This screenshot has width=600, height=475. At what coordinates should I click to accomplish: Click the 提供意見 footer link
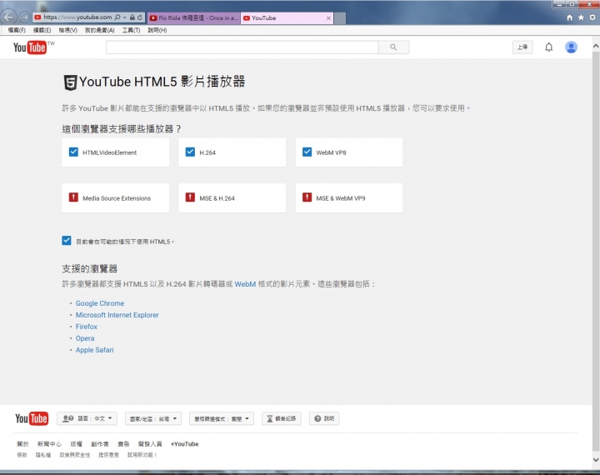tap(108, 455)
